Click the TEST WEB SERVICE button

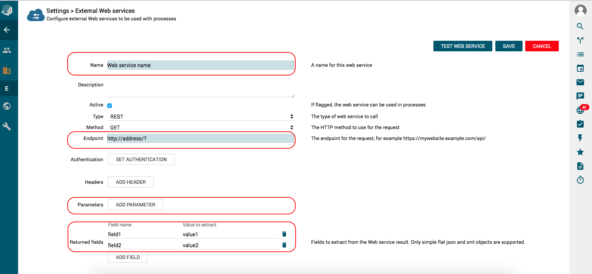[463, 46]
